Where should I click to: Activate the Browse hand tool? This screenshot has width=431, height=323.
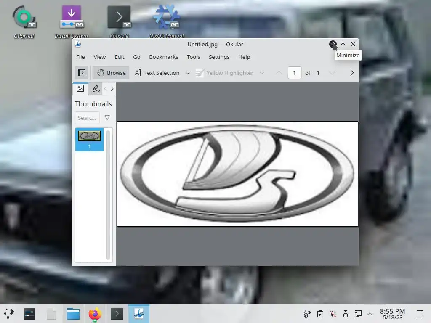[x=111, y=73]
